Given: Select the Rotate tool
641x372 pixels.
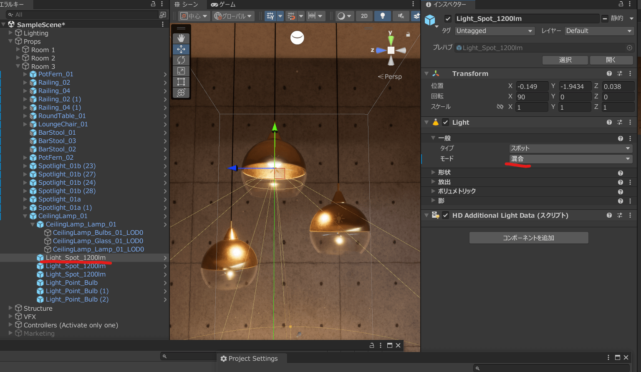Looking at the screenshot, I should click(x=181, y=60).
